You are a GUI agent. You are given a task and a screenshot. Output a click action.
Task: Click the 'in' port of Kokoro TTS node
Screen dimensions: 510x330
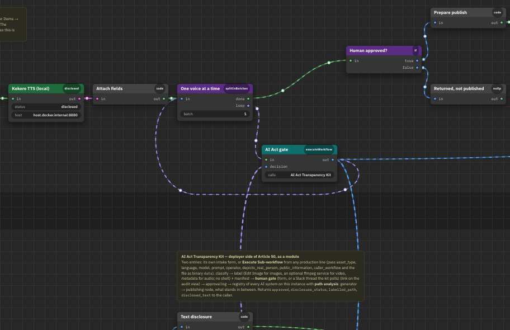pos(13,98)
